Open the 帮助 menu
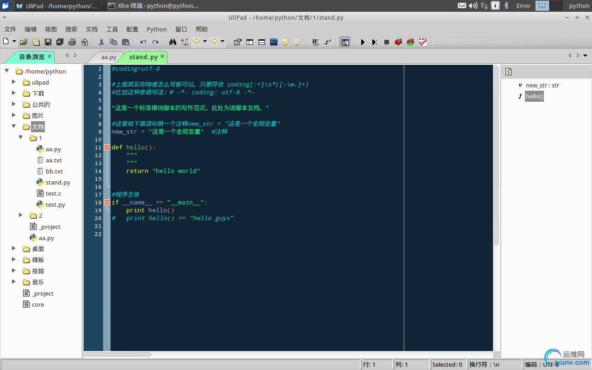This screenshot has width=592, height=370. coord(202,29)
